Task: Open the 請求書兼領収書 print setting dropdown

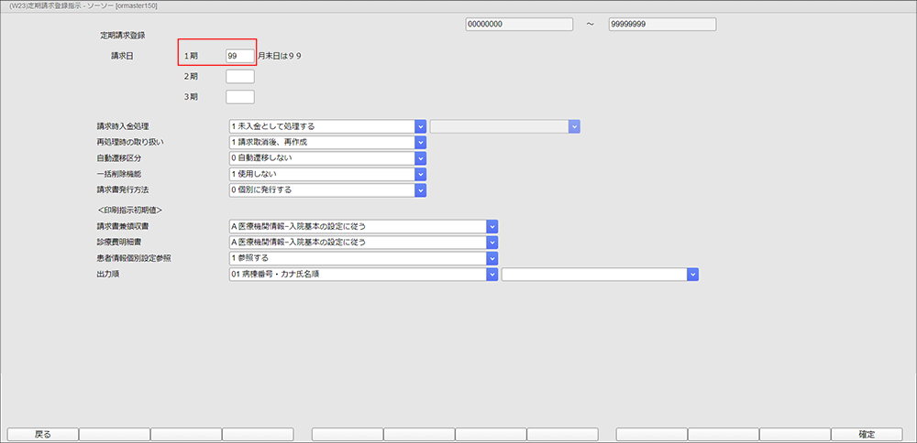Action: click(492, 226)
